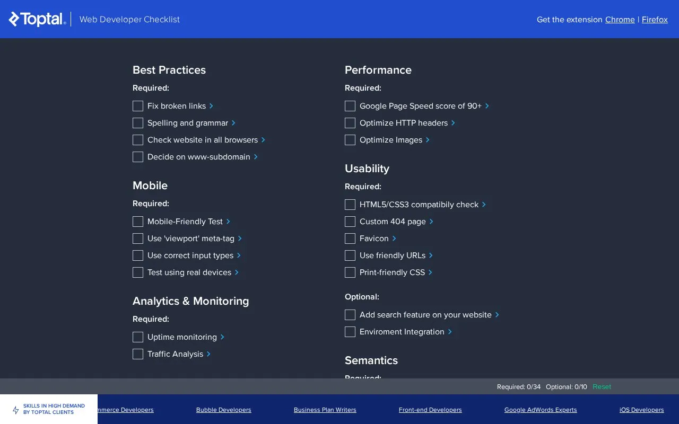Open the Firefox extension link
Image resolution: width=679 pixels, height=424 pixels.
click(655, 20)
